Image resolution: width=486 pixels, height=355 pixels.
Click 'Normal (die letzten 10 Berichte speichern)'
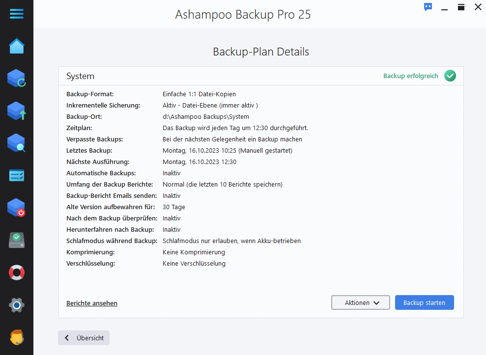223,185
